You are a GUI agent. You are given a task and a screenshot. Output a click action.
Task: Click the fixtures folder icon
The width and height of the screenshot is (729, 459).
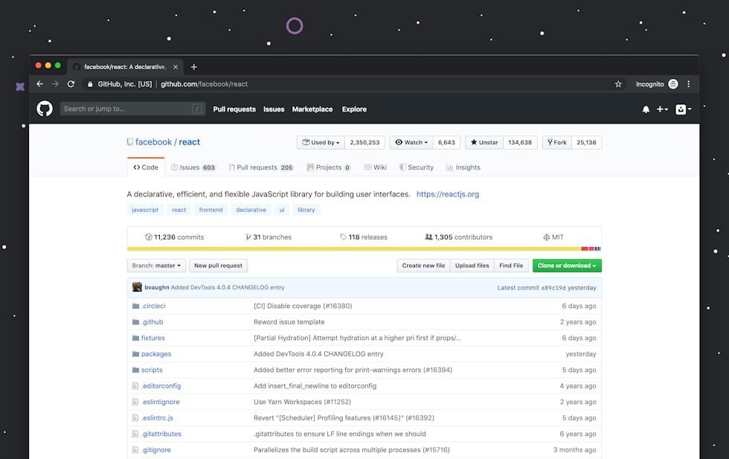[135, 338]
